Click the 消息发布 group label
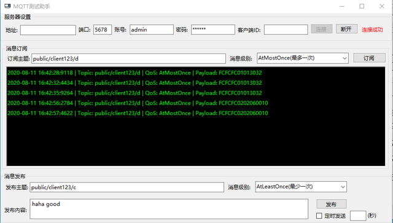The image size is (393, 223). pos(15,176)
